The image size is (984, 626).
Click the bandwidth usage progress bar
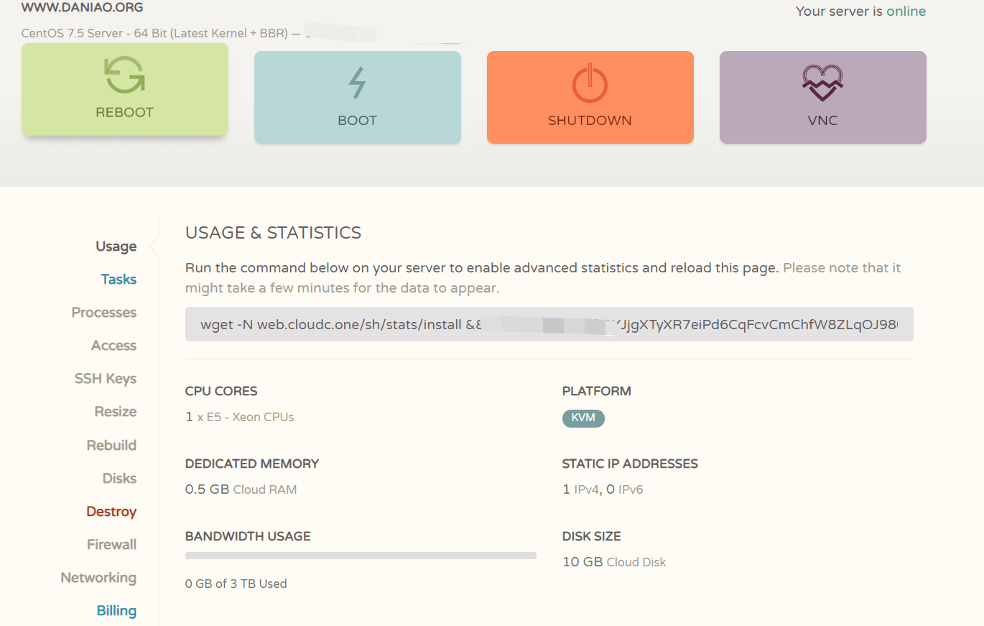pyautogui.click(x=361, y=556)
